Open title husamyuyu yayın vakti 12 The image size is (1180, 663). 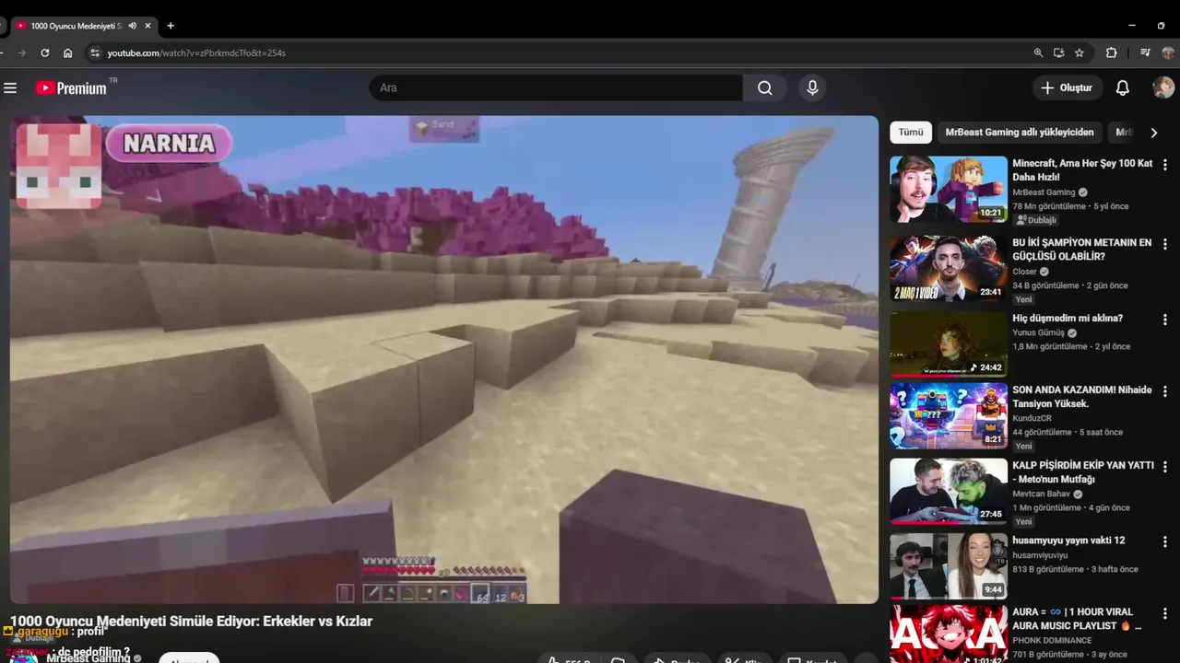[x=1068, y=540]
